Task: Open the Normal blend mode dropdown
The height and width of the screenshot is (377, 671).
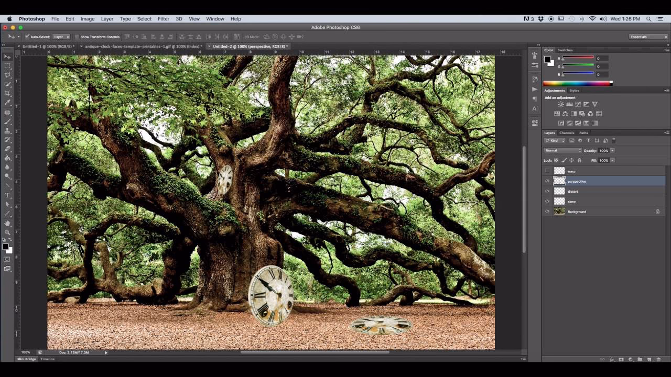Action: (x=563, y=151)
